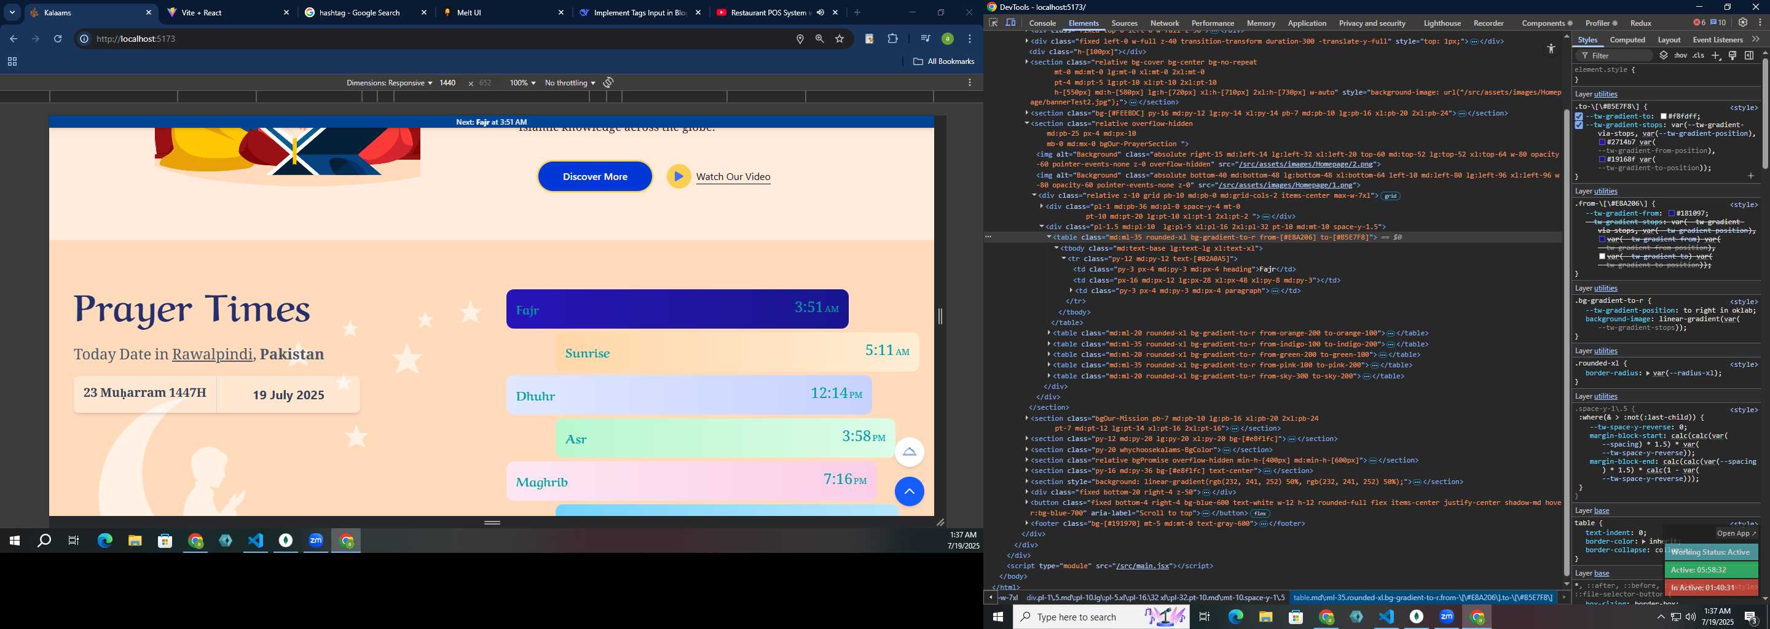Open the accessibility tree view button

click(1551, 49)
